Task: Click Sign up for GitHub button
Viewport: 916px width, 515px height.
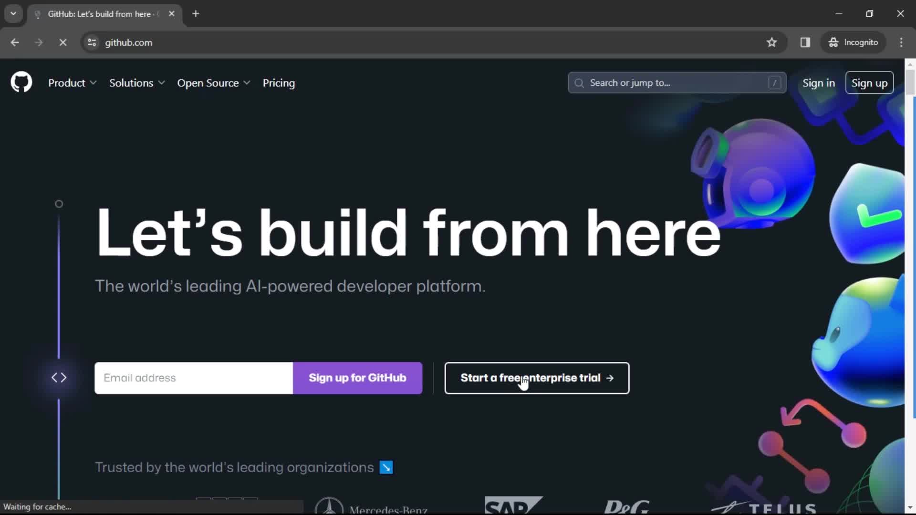Action: pos(357,377)
